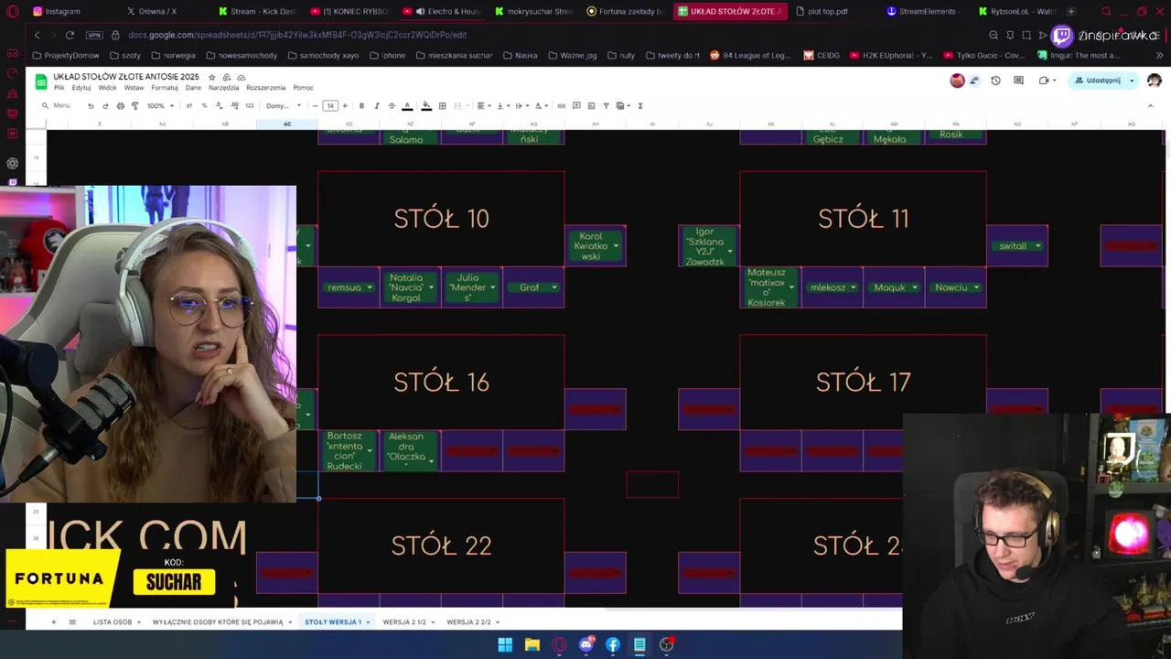The height and width of the screenshot is (659, 1171).
Task: Toggle bold formatting
Action: coord(361,106)
